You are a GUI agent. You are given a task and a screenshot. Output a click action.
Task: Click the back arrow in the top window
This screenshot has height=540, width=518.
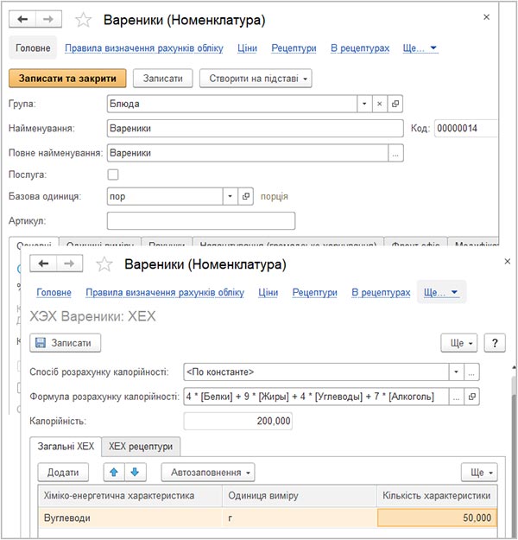pos(26,20)
